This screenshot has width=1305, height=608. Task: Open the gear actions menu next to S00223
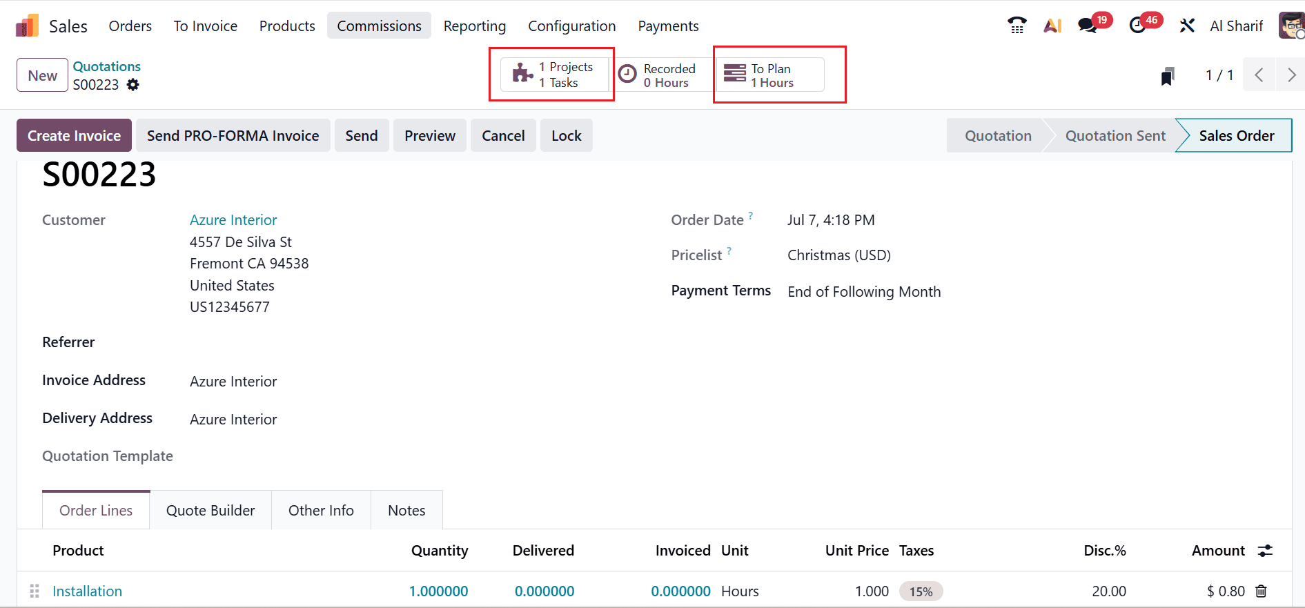pyautogui.click(x=133, y=84)
